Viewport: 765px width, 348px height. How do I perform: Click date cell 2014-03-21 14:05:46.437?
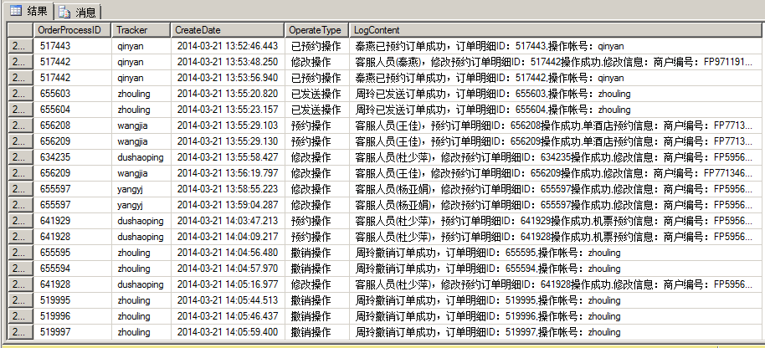pos(228,316)
